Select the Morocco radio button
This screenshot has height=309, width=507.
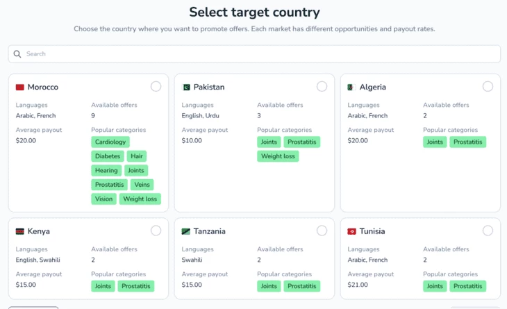tap(156, 87)
